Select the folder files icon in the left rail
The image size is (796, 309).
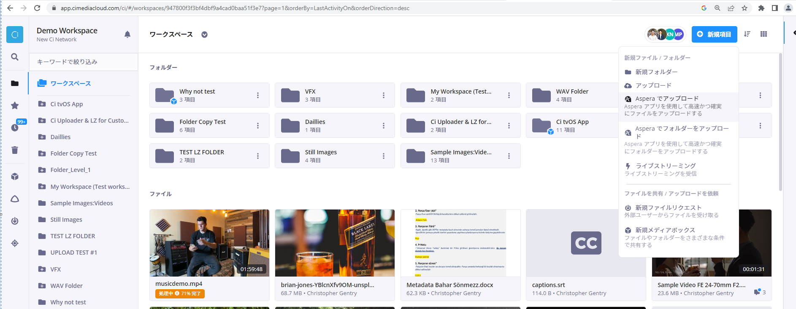tap(15, 83)
